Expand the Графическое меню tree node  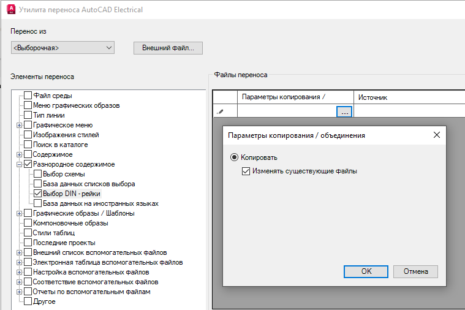click(19, 125)
